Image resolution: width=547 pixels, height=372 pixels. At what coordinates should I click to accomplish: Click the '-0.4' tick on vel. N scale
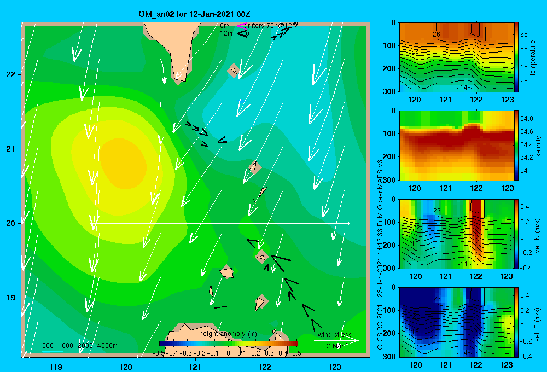(x=526, y=268)
